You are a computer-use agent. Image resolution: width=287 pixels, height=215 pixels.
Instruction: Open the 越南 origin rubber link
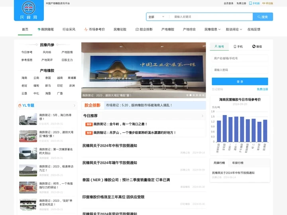point(60,78)
